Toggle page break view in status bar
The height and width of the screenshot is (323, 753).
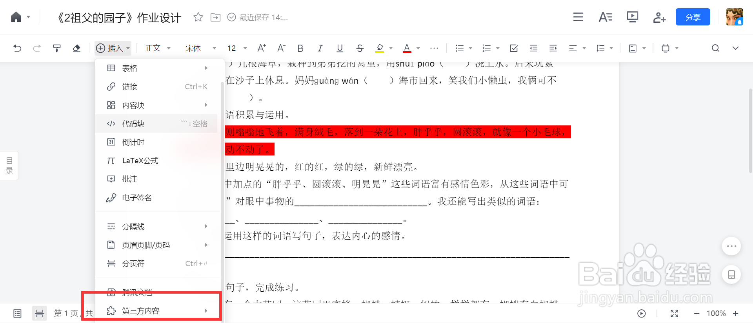click(40, 313)
